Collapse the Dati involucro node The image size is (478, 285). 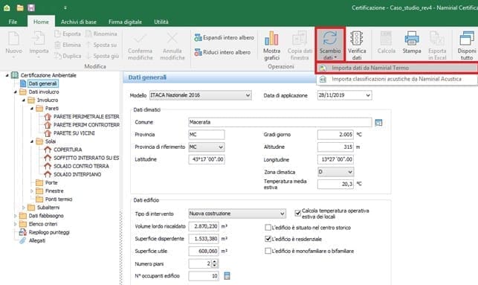(x=15, y=92)
